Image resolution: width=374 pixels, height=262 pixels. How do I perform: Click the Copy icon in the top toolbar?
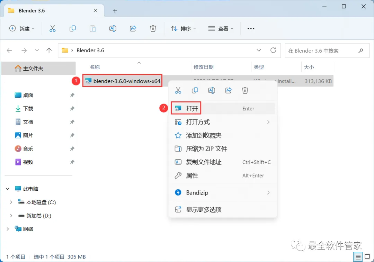tap(72, 29)
